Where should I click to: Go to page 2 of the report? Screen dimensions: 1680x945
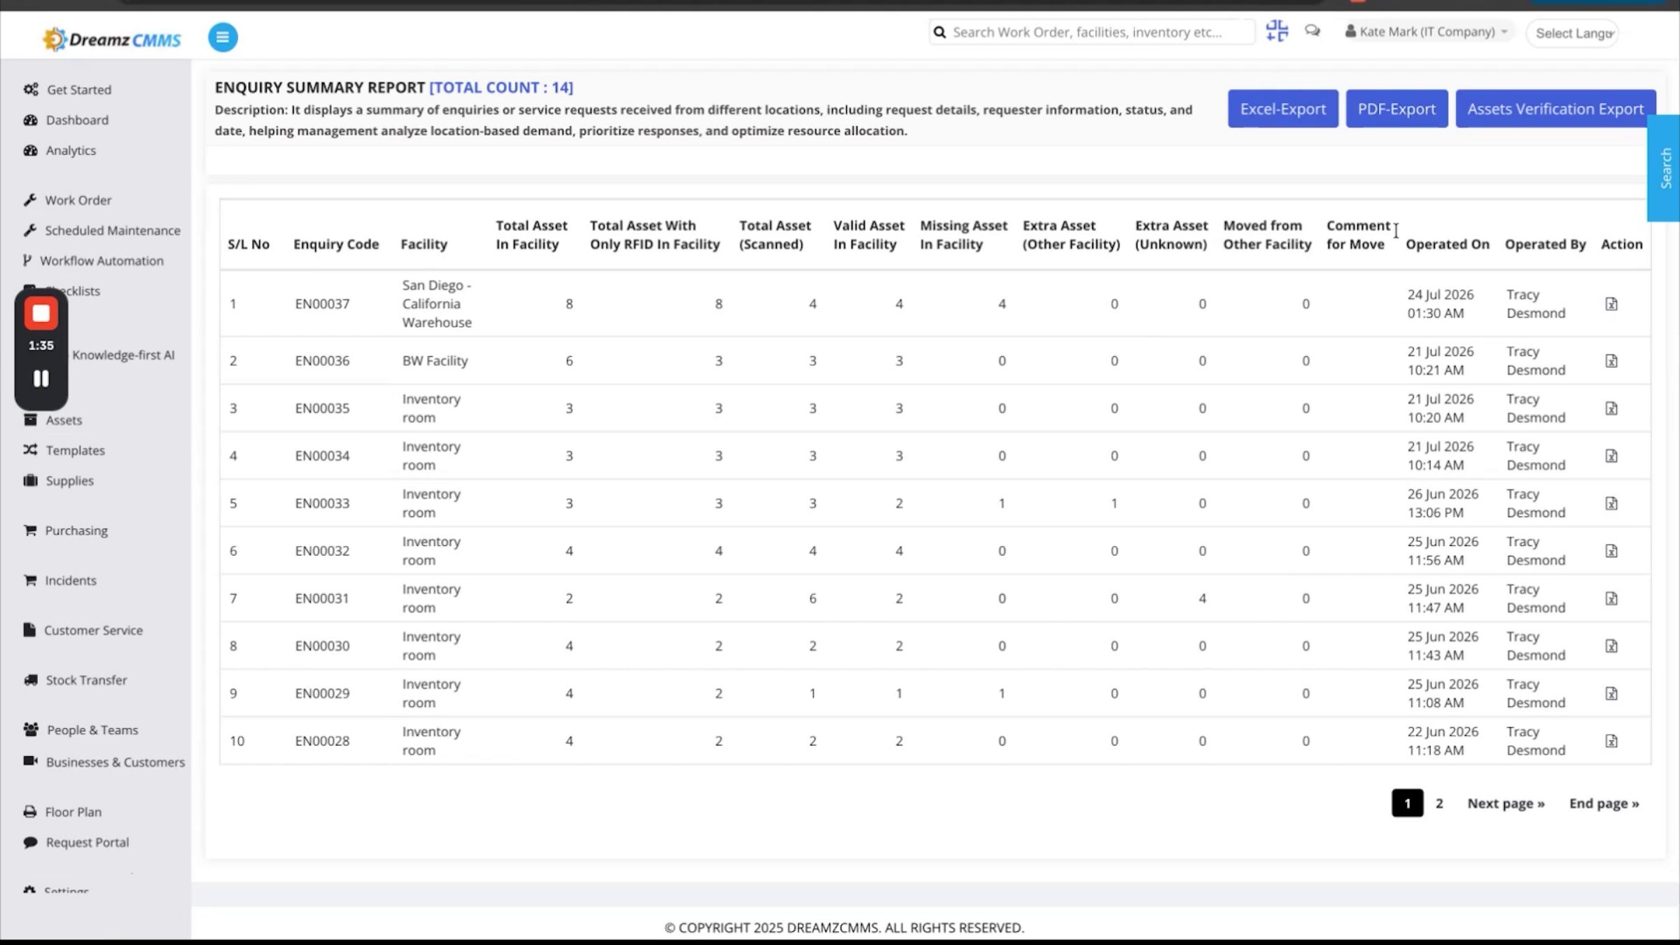click(1439, 803)
